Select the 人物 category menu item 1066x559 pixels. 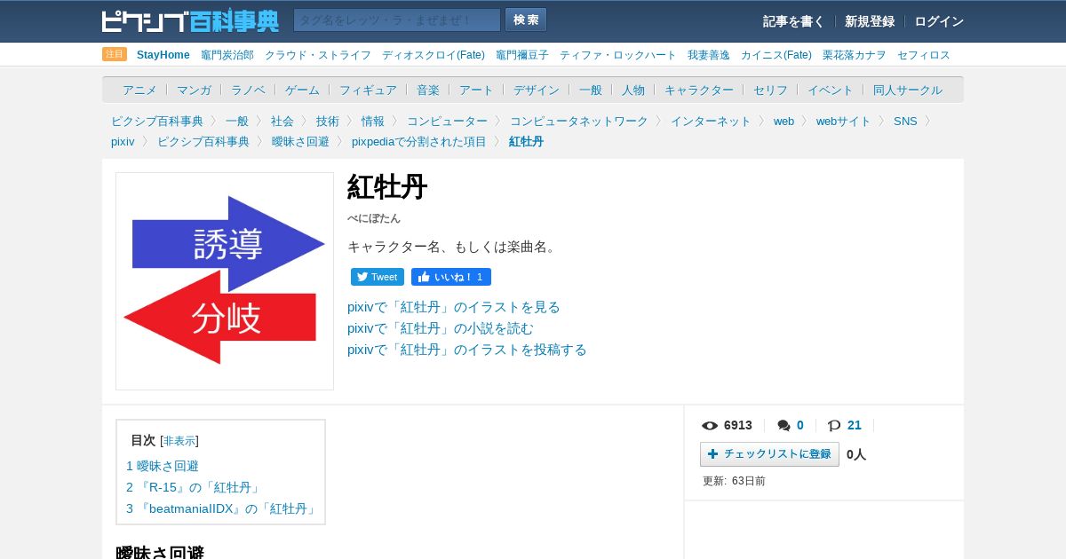point(633,90)
